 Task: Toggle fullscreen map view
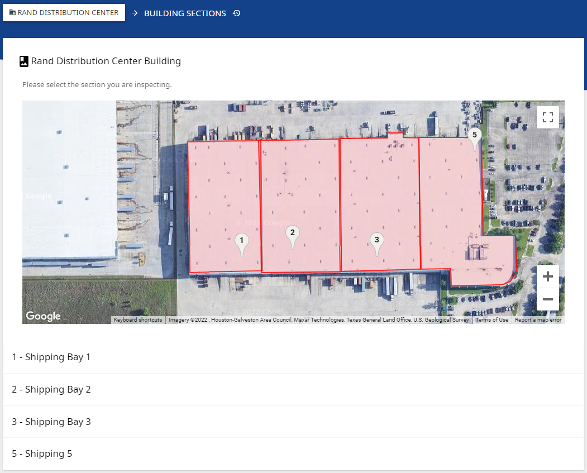click(x=548, y=117)
